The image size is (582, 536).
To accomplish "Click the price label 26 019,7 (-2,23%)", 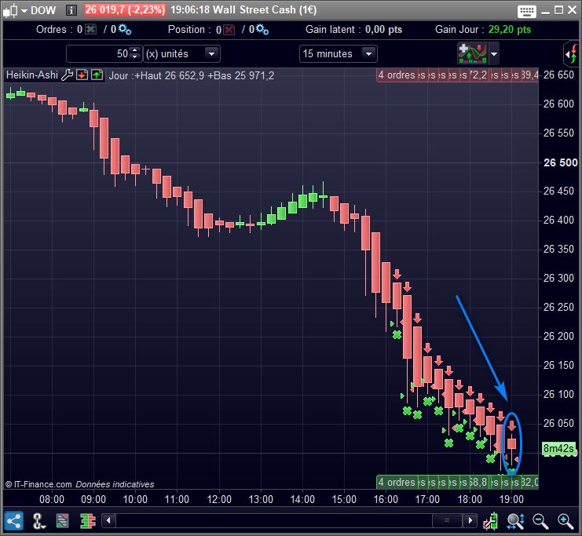I will point(125,10).
